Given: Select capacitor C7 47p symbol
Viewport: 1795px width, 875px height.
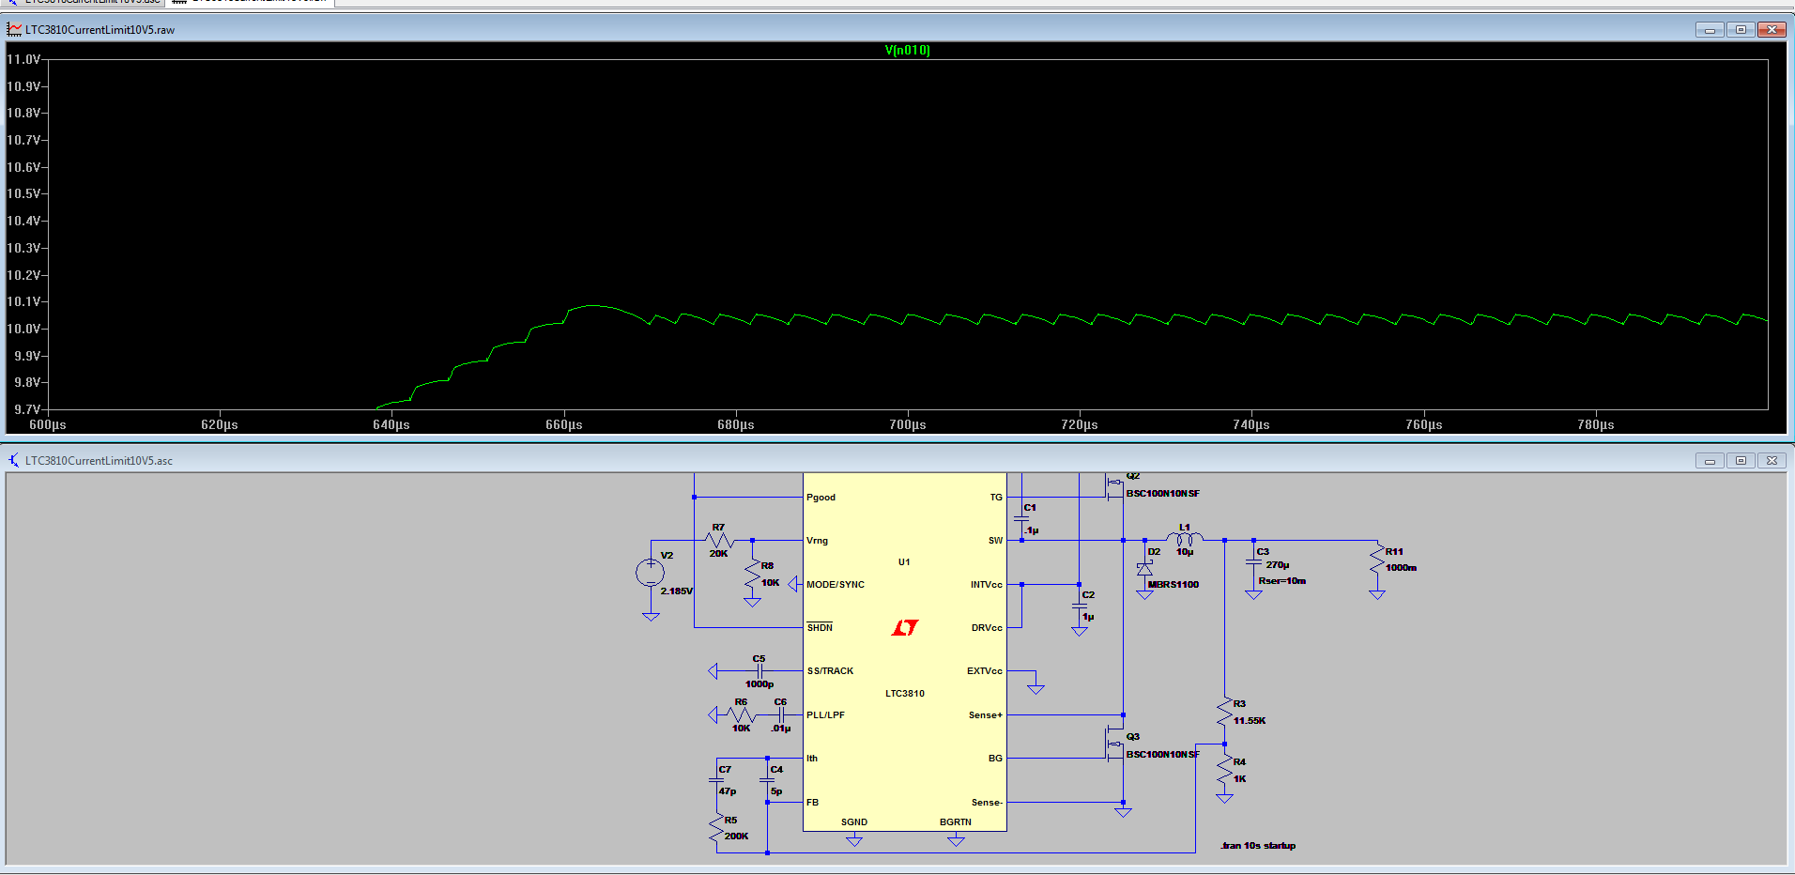Looking at the screenshot, I should point(716,780).
